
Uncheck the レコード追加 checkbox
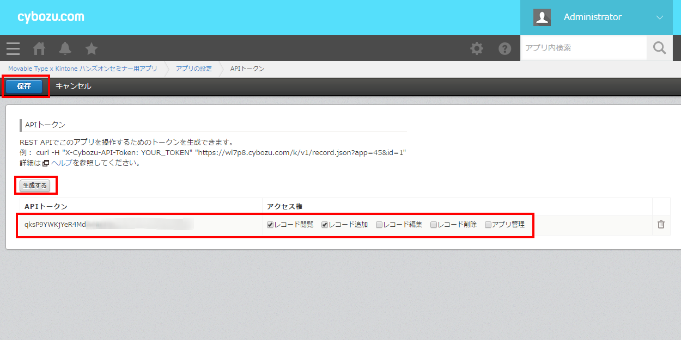coord(325,225)
